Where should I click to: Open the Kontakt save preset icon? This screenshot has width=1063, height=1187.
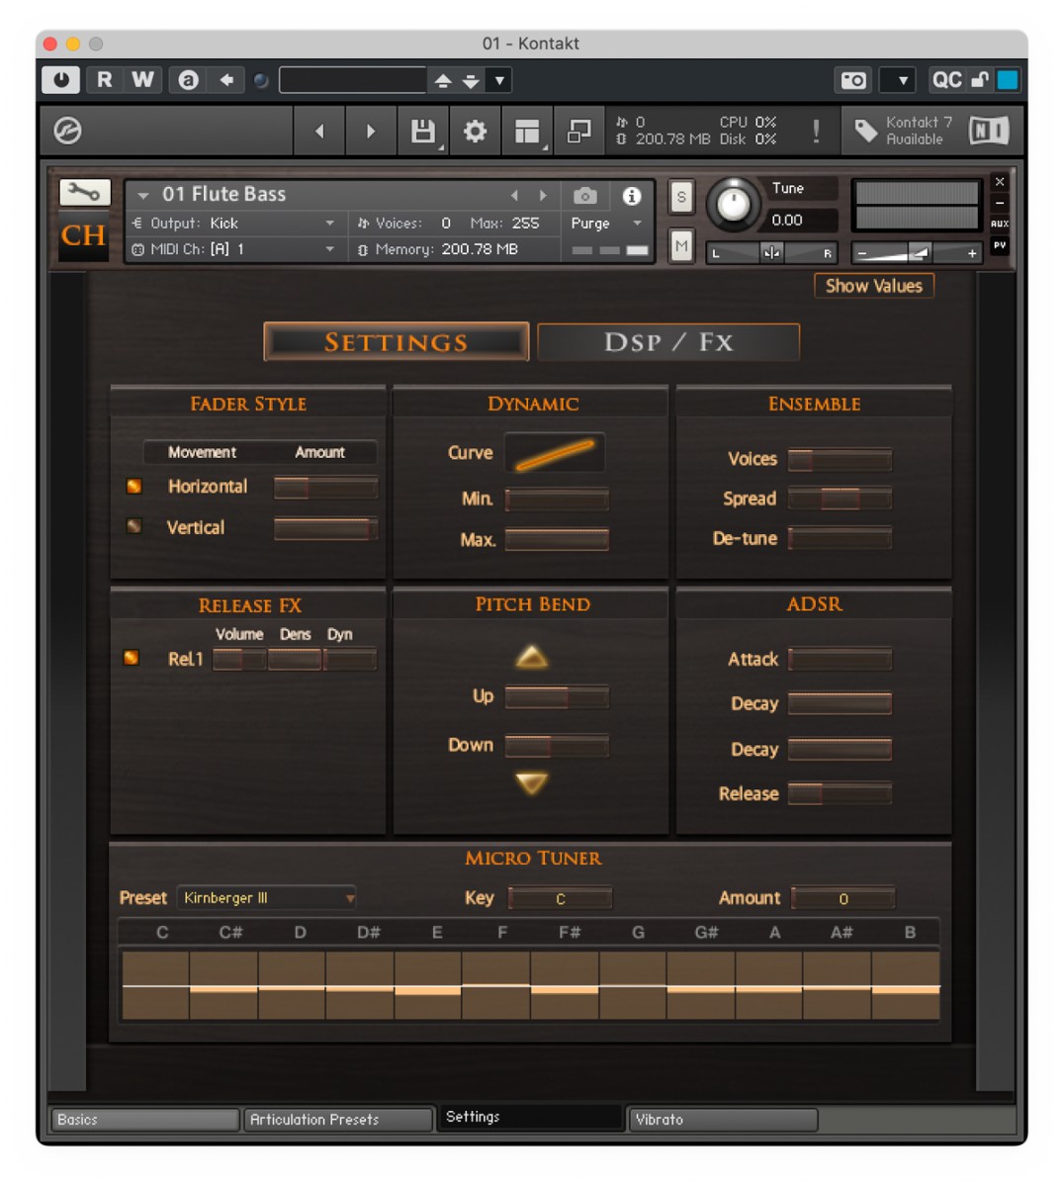(x=421, y=131)
